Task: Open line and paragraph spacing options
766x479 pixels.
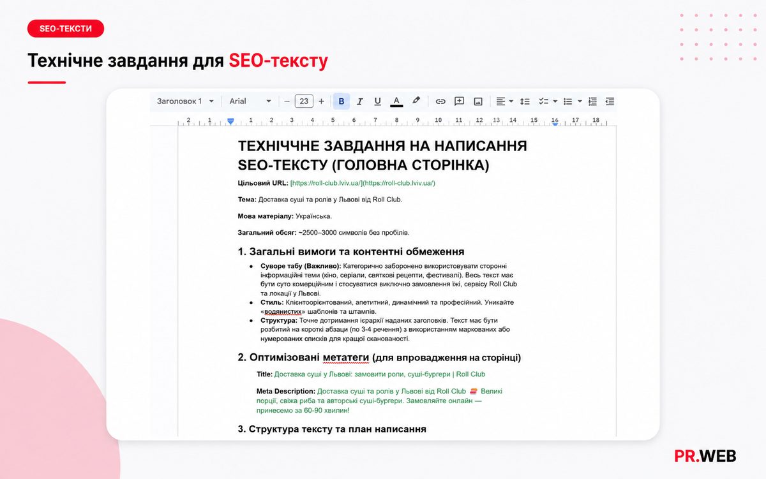Action: (525, 101)
